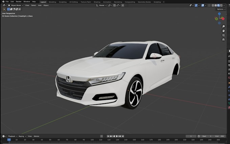Jump to the end frame
230x144 pixels.
123,136
